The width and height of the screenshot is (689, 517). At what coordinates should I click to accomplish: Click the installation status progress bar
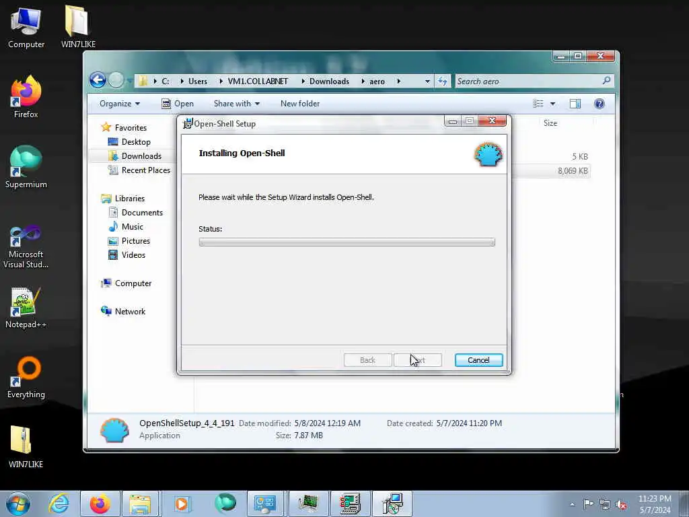click(x=347, y=242)
